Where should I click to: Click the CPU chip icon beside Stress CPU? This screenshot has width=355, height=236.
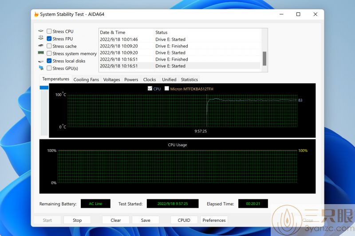pyautogui.click(x=41, y=31)
